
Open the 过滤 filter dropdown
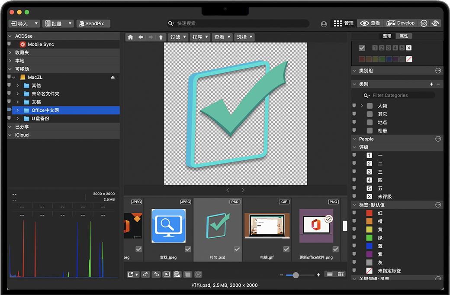coord(177,37)
